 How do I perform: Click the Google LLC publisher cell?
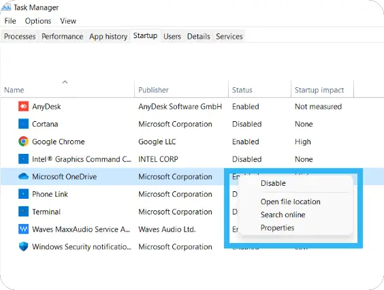pyautogui.click(x=157, y=142)
